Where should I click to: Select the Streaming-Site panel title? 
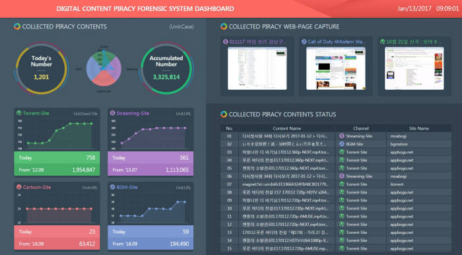click(x=133, y=113)
